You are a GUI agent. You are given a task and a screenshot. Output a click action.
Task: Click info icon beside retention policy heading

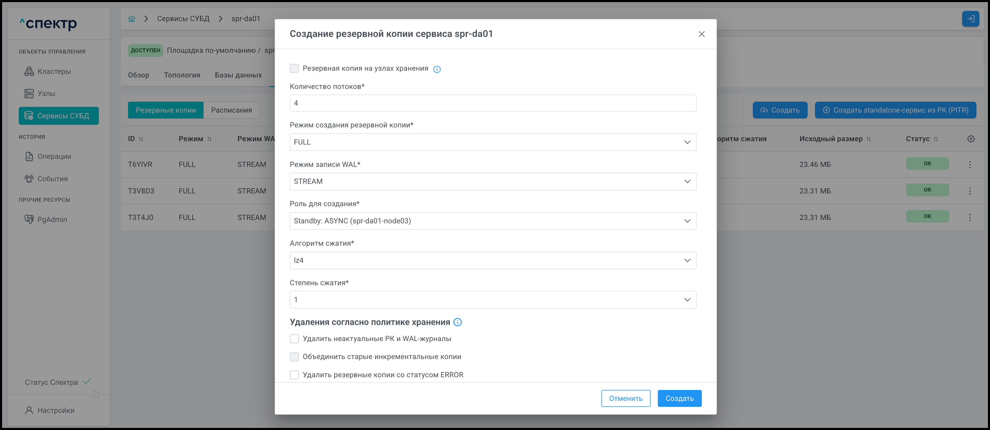tap(457, 322)
